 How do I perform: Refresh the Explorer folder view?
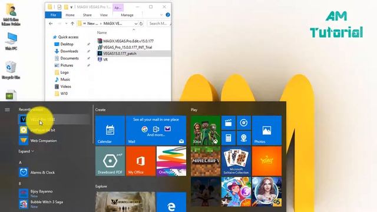pos(141,24)
